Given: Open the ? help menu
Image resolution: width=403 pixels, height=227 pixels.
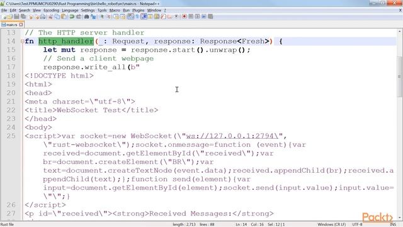Looking at the screenshot, I should pos(165,10).
